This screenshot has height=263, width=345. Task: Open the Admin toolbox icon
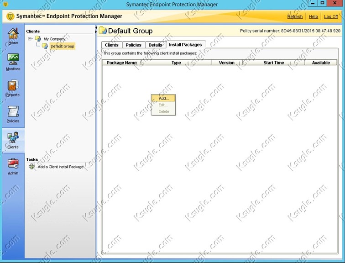[13, 164]
